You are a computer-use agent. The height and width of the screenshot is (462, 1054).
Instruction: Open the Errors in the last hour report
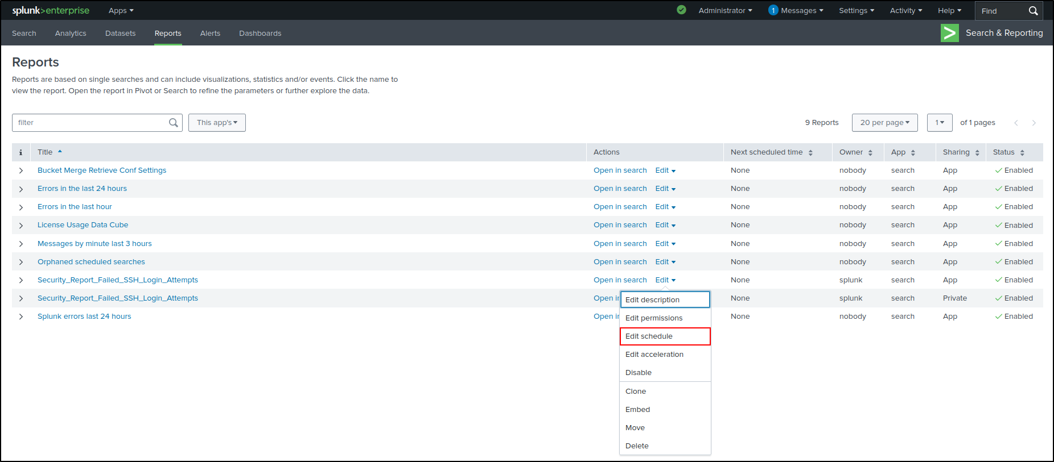pos(75,207)
